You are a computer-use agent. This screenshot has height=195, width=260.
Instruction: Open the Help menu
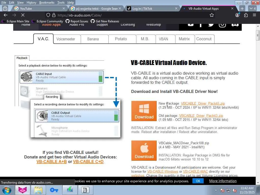click(71, 3)
